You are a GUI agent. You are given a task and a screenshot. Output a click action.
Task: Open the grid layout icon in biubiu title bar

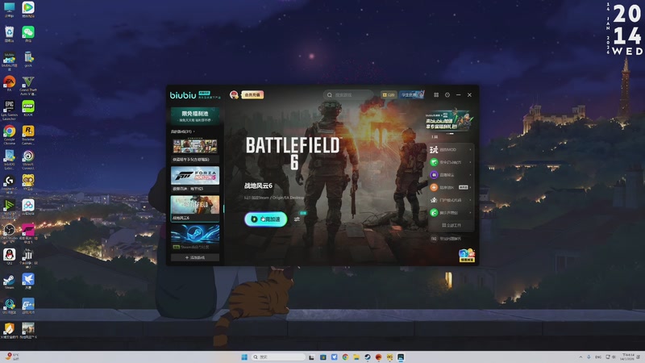tap(436, 94)
